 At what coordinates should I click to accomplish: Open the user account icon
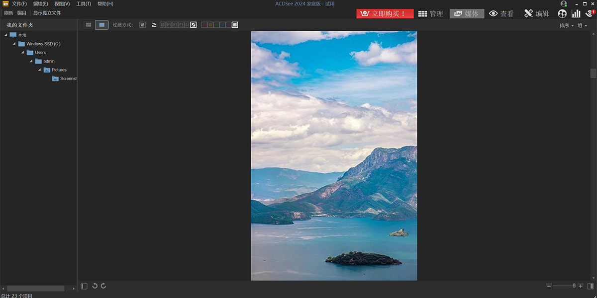(564, 3)
